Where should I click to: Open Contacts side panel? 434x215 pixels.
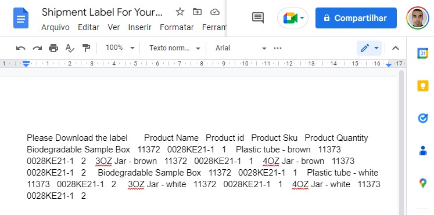[422, 151]
